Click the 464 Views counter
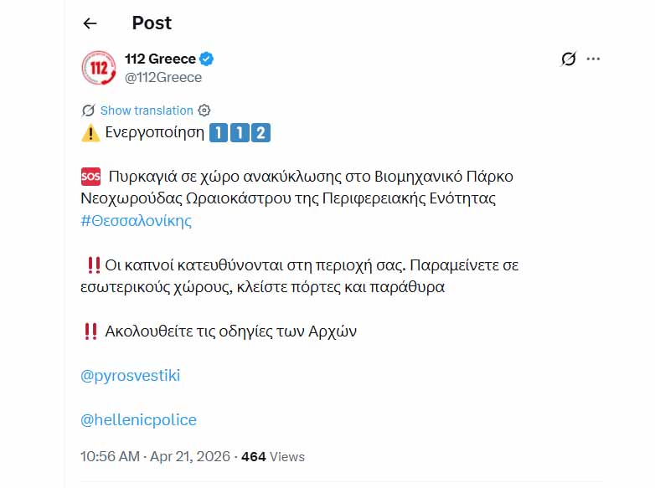Screen dimensions: 655x488 click(x=273, y=457)
